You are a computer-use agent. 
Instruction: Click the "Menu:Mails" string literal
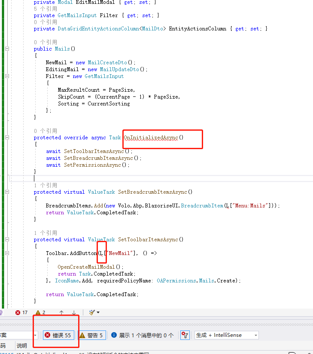pyautogui.click(x=250, y=206)
